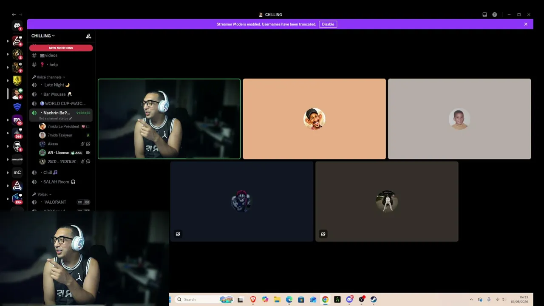
Task: Open Task View on the taskbar
Action: point(240,300)
